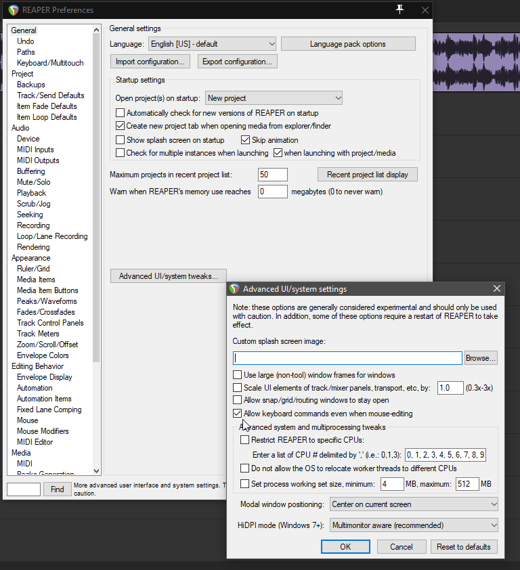Open the Language dropdown
Screen dimensions: 520x570
[212, 44]
